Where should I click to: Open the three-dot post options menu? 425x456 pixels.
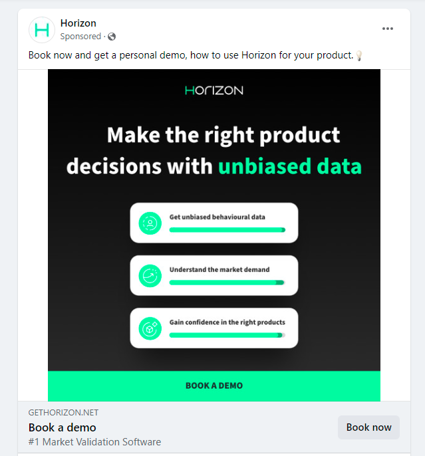tap(388, 29)
